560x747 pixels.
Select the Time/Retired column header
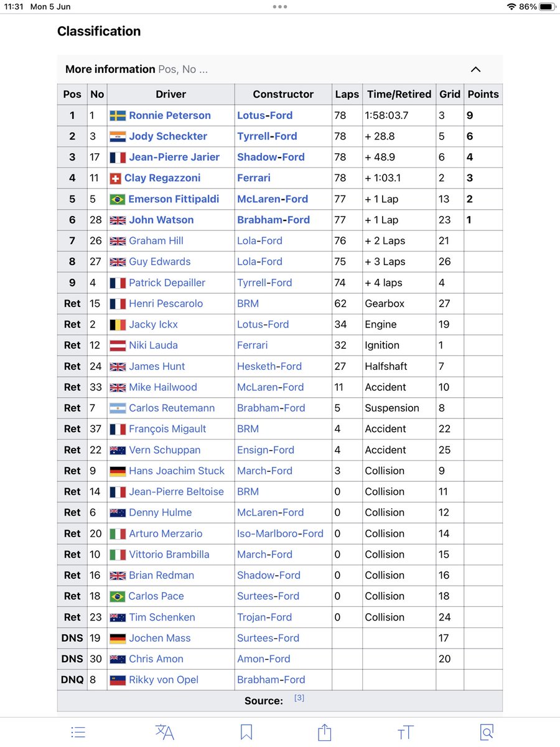coord(399,95)
